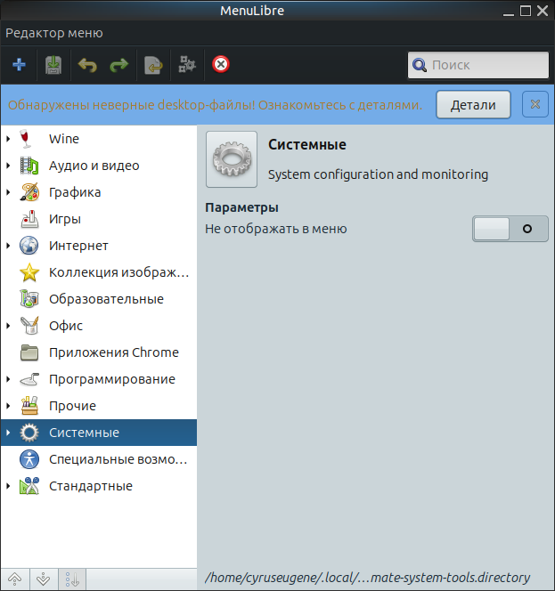
Task: Expand the Стандартные category
Action: click(x=8, y=486)
